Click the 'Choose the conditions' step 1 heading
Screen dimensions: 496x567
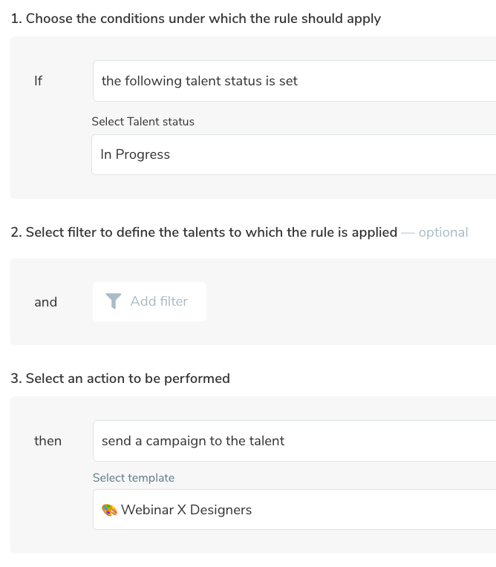[196, 19]
